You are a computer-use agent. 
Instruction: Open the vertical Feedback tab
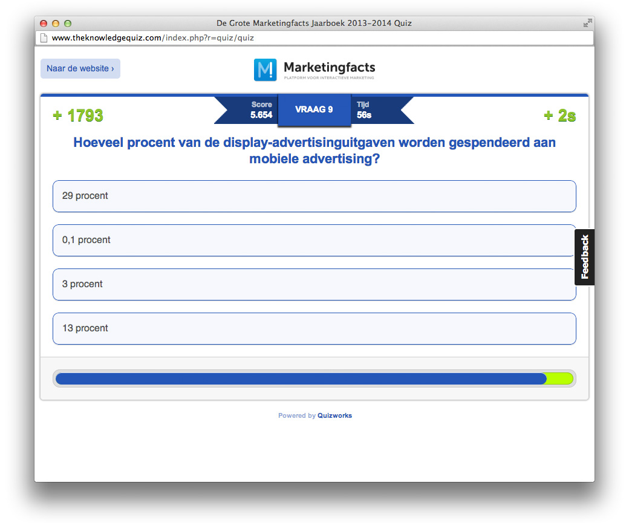point(584,257)
